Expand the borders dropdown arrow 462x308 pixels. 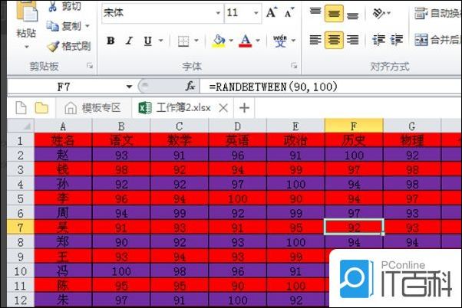point(196,41)
